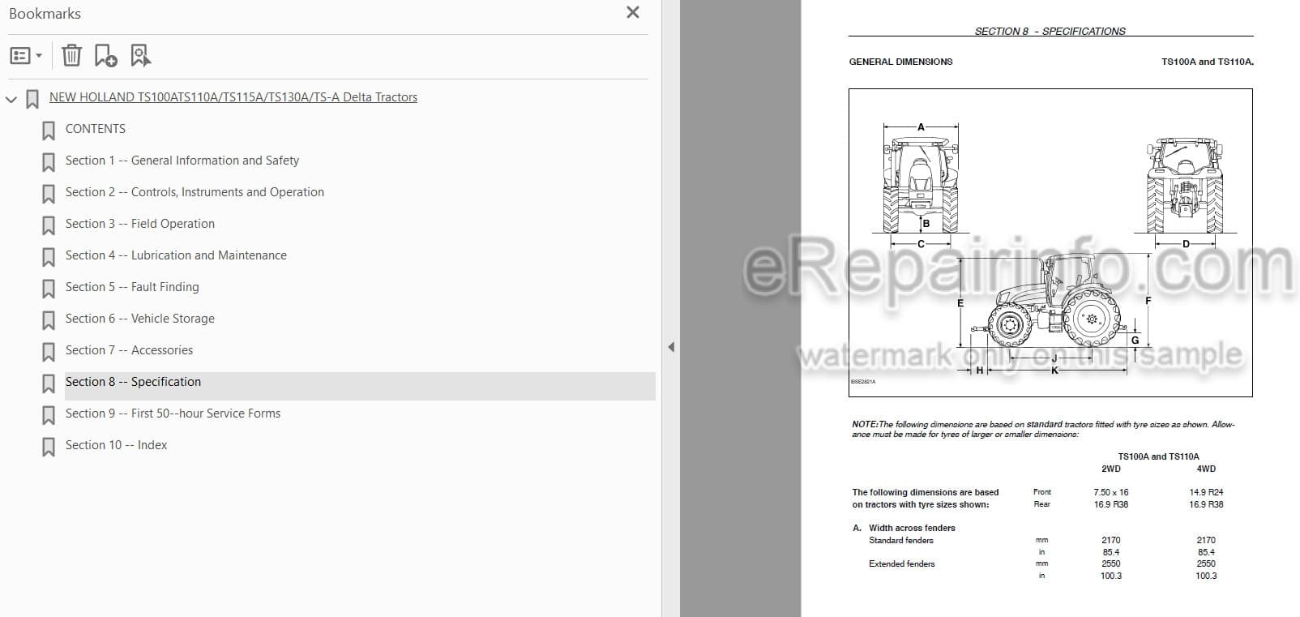Click bookmark icon beside Section 9
This screenshot has height=617, width=1300.
coord(49,415)
